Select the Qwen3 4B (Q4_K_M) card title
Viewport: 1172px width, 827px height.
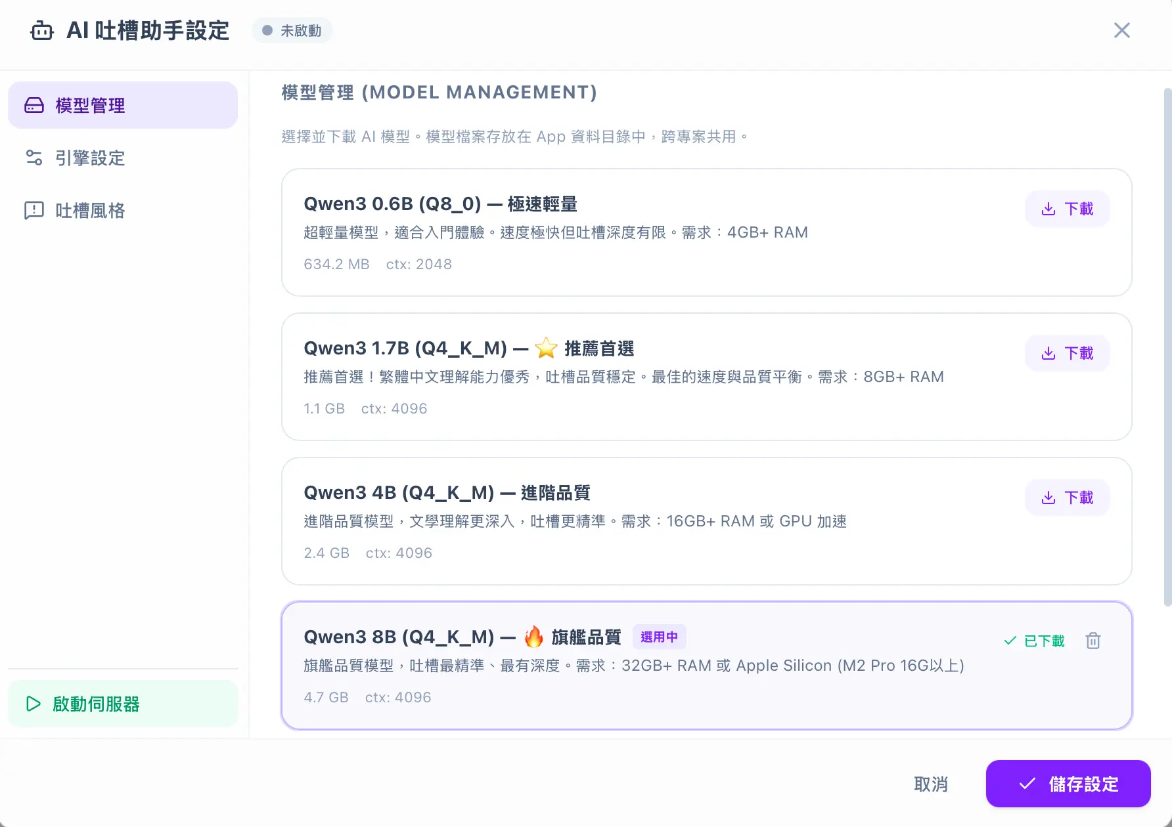tap(447, 492)
